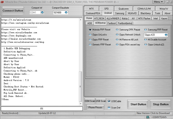Image resolution: width=173 pixels, height=119 pixels.
Task: Open the Comport Baudrate 921600 dropdown
Action: click(x=66, y=12)
